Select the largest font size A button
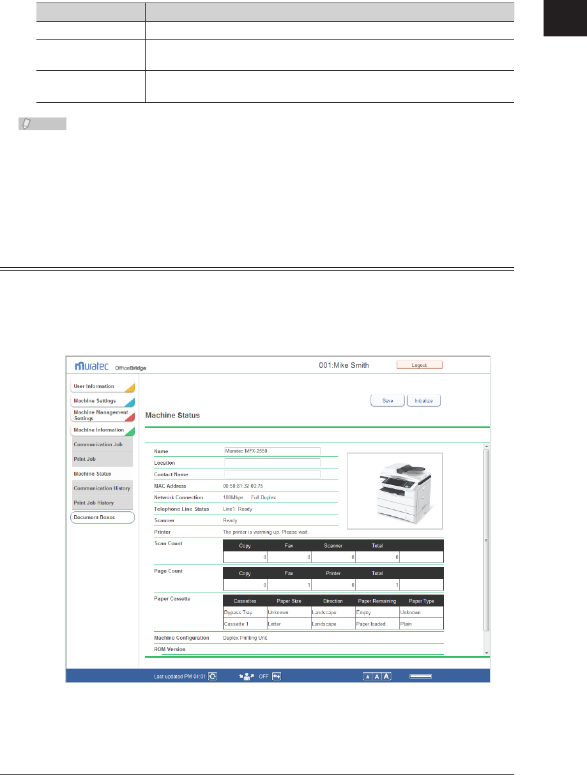 (x=387, y=677)
